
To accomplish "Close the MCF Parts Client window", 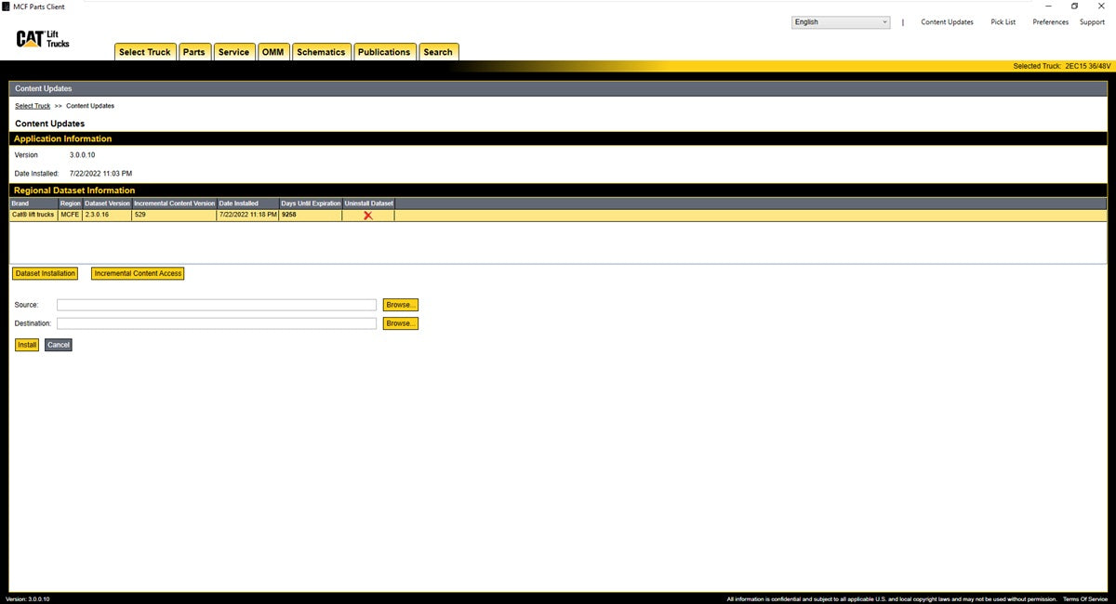I will pos(1101,7).
